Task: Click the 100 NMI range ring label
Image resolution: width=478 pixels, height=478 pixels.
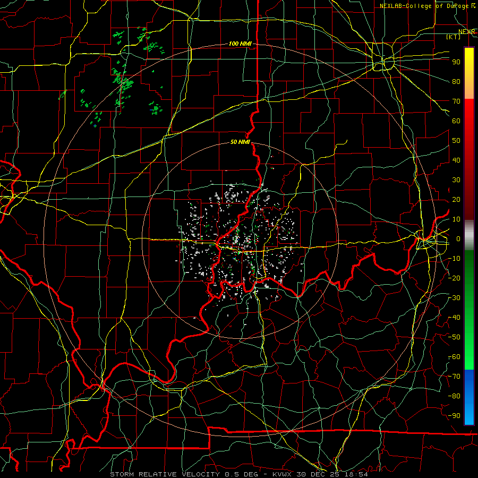Action: pyautogui.click(x=240, y=44)
